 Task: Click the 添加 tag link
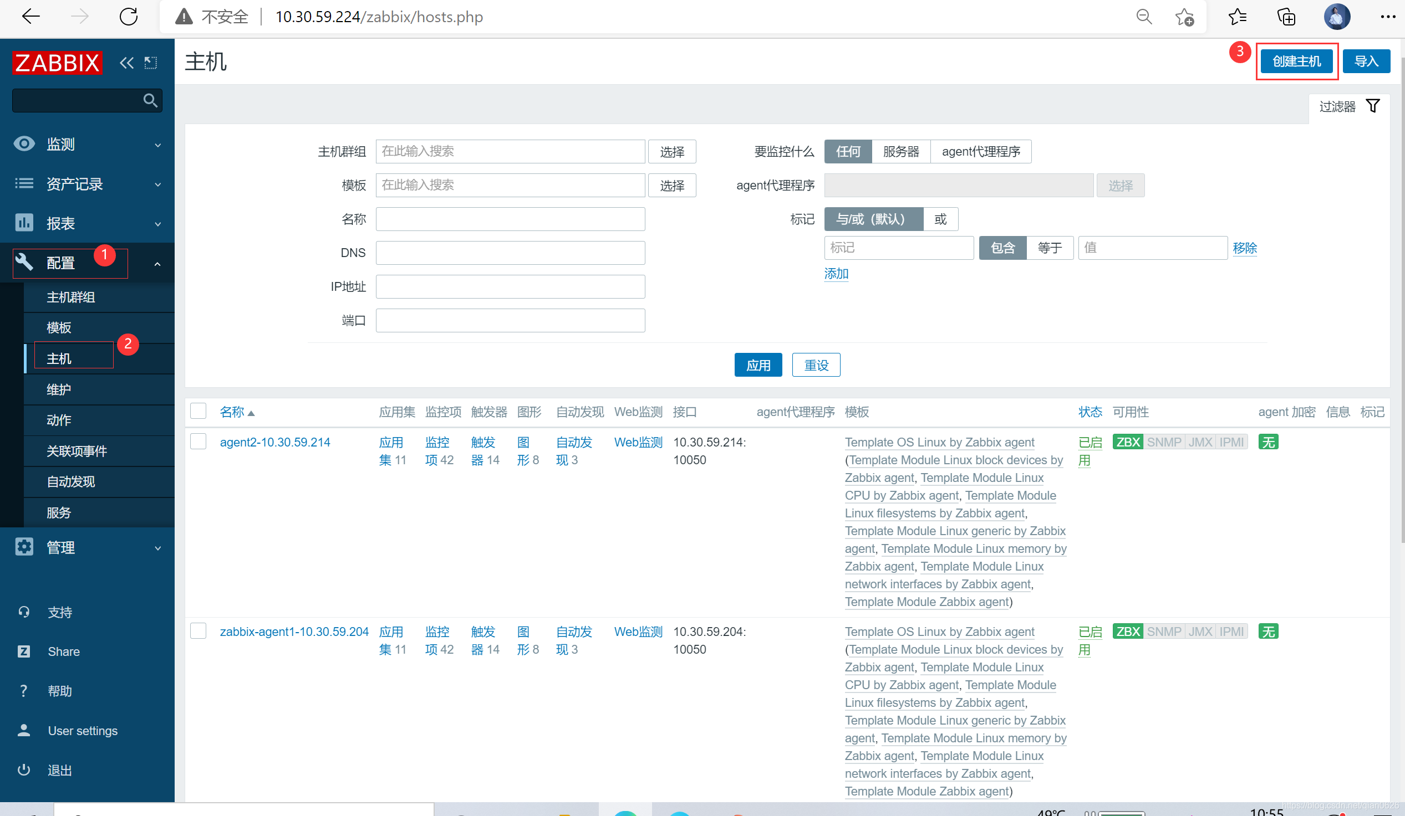(836, 274)
